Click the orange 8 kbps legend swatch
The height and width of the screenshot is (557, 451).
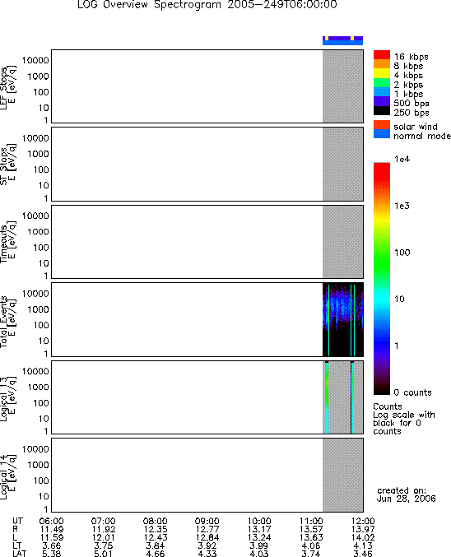coord(382,64)
